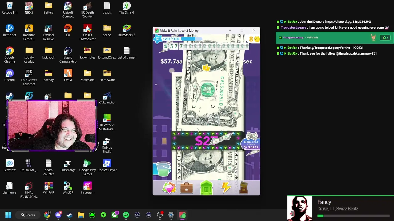Open the Discord invite link in chat
394x221 pixels.
tap(348, 22)
